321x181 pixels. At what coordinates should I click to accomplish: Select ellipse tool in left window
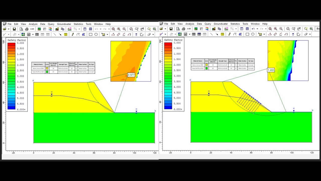(96, 34)
